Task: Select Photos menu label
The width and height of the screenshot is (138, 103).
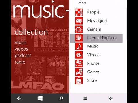Action: 93,64
